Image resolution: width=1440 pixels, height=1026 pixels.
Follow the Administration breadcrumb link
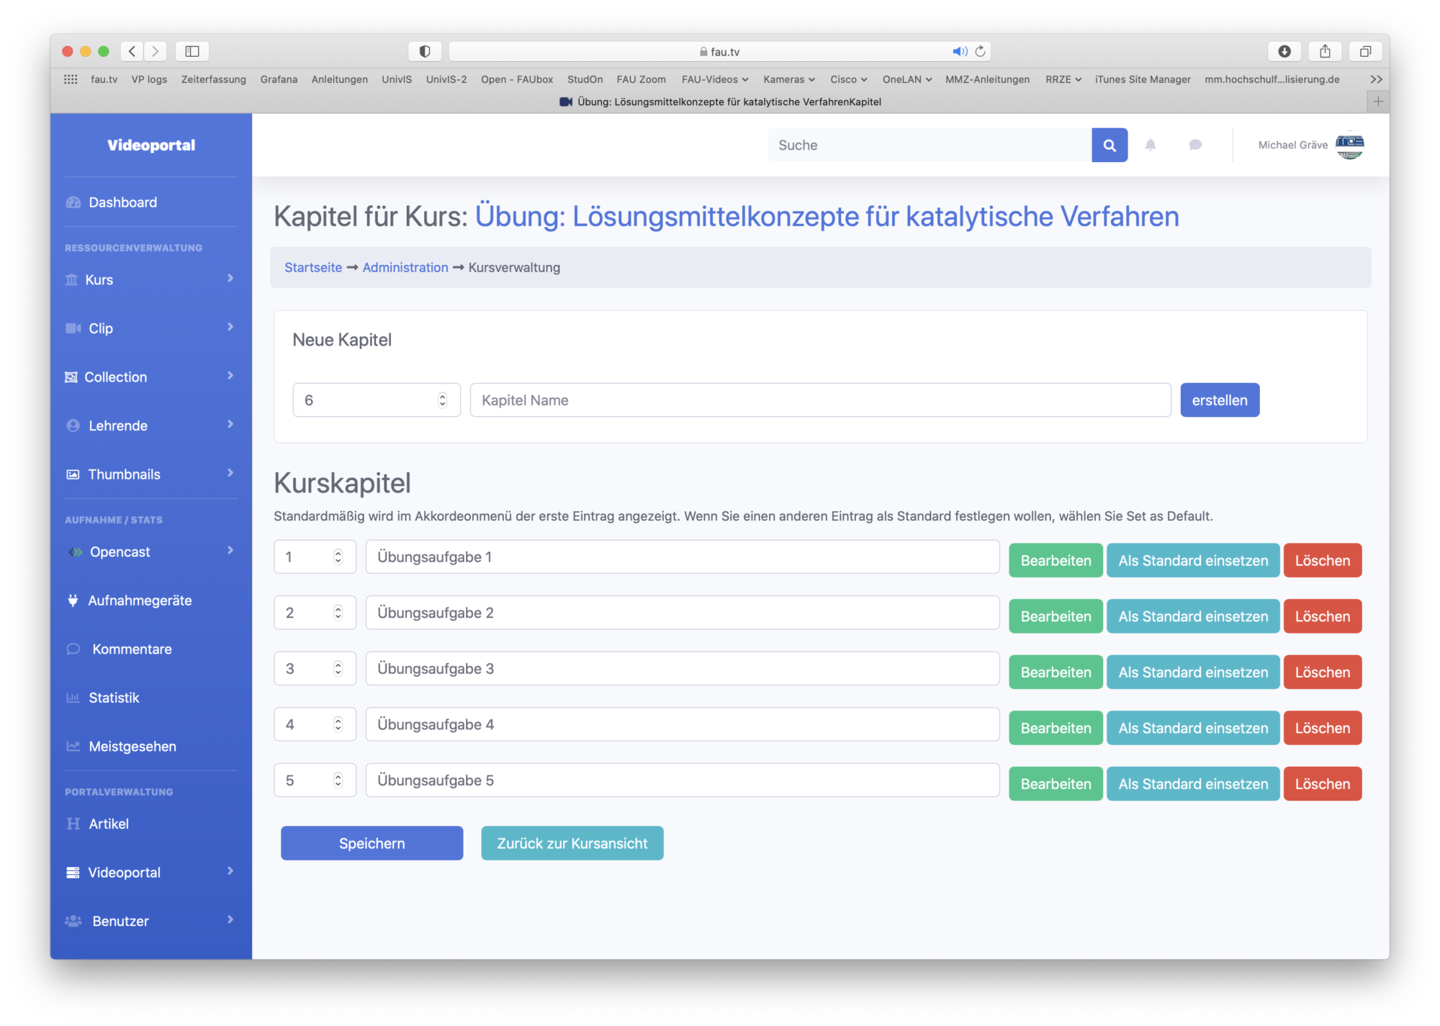[x=405, y=267]
